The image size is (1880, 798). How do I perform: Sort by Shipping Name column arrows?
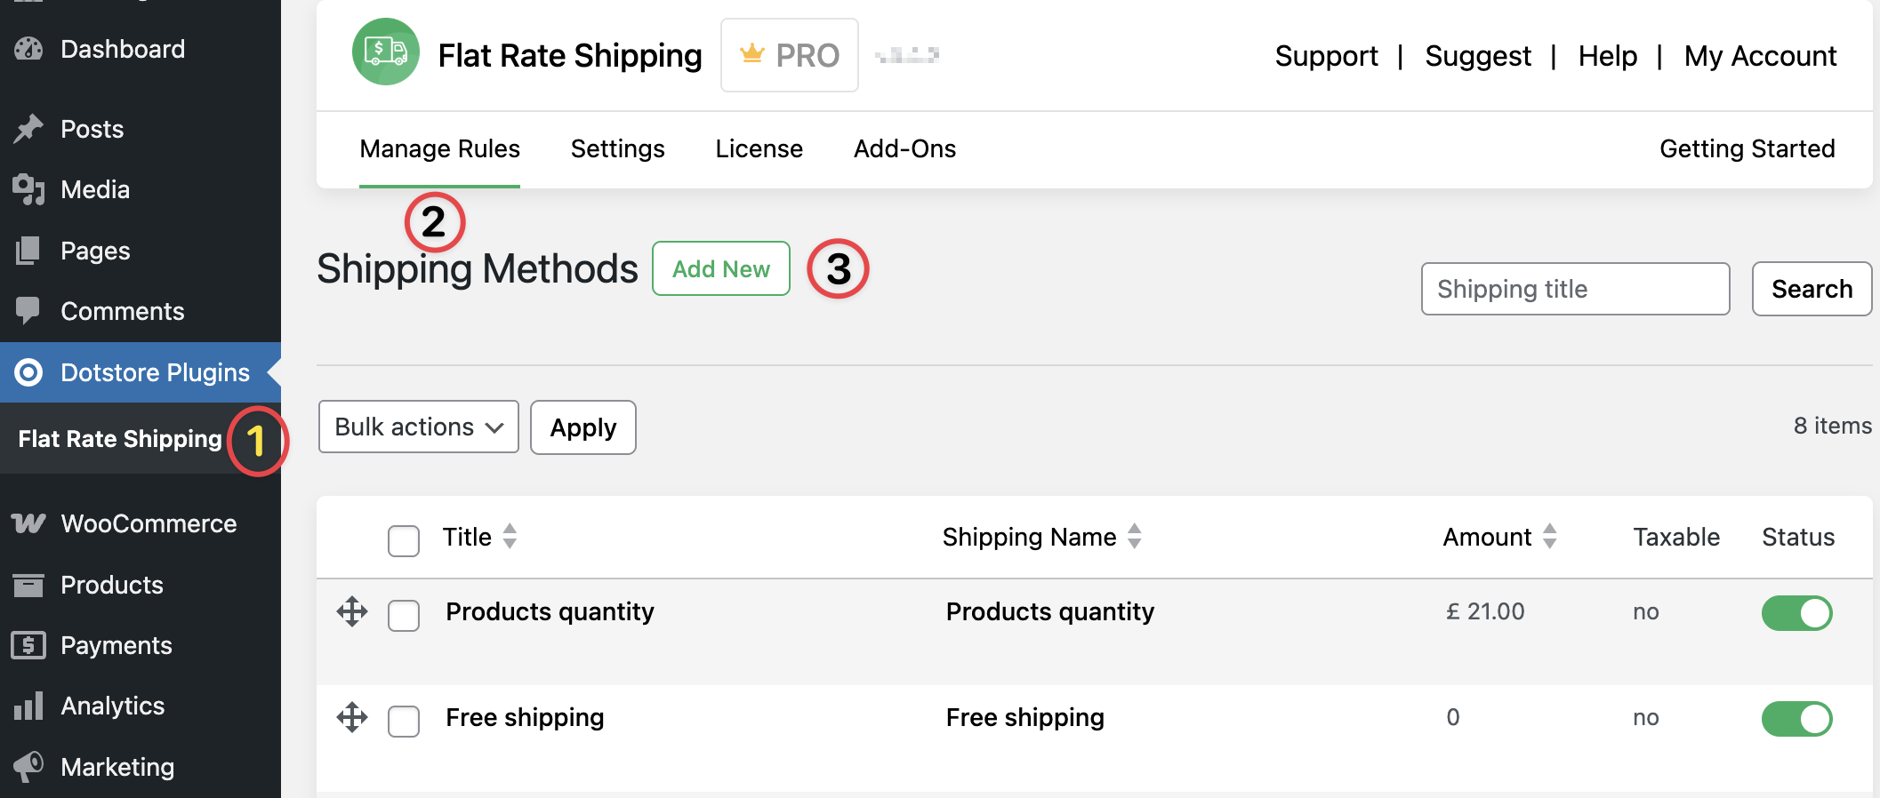click(x=1135, y=536)
